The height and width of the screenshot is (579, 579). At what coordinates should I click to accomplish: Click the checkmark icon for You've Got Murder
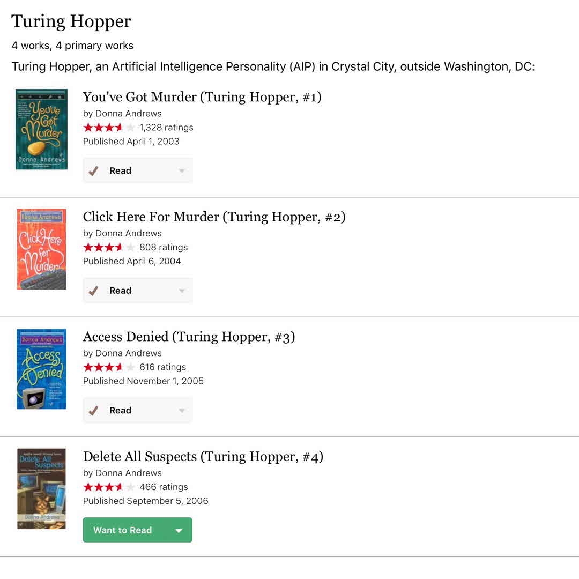[93, 171]
